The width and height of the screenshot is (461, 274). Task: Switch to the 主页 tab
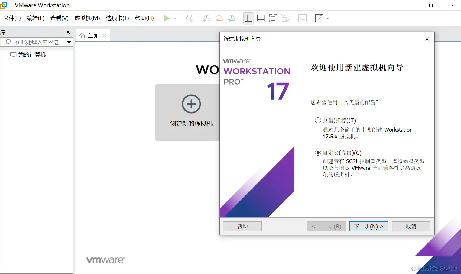[x=93, y=36]
